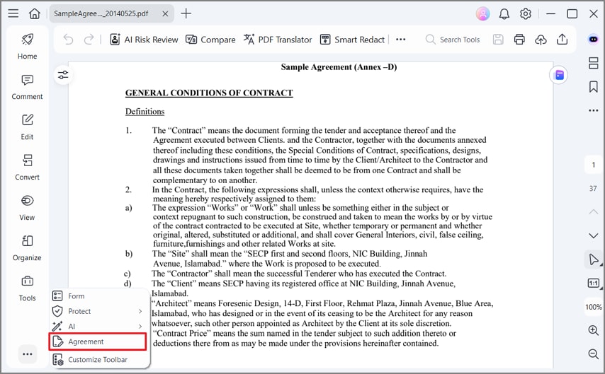This screenshot has height=374, width=605.
Task: Open the properties sliders icon
Action: coord(63,75)
